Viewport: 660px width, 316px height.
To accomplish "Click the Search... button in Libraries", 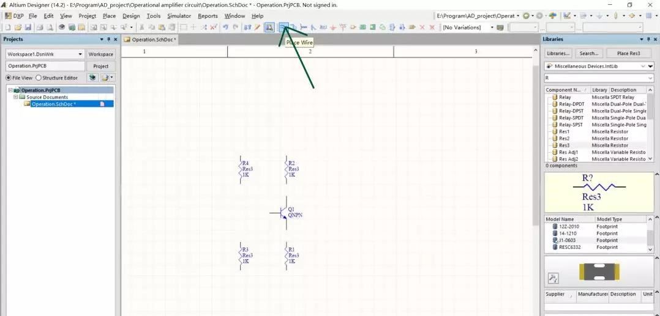I will click(x=589, y=53).
